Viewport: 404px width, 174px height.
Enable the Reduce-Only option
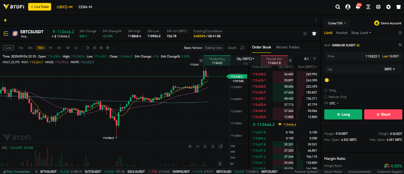click(x=326, y=97)
